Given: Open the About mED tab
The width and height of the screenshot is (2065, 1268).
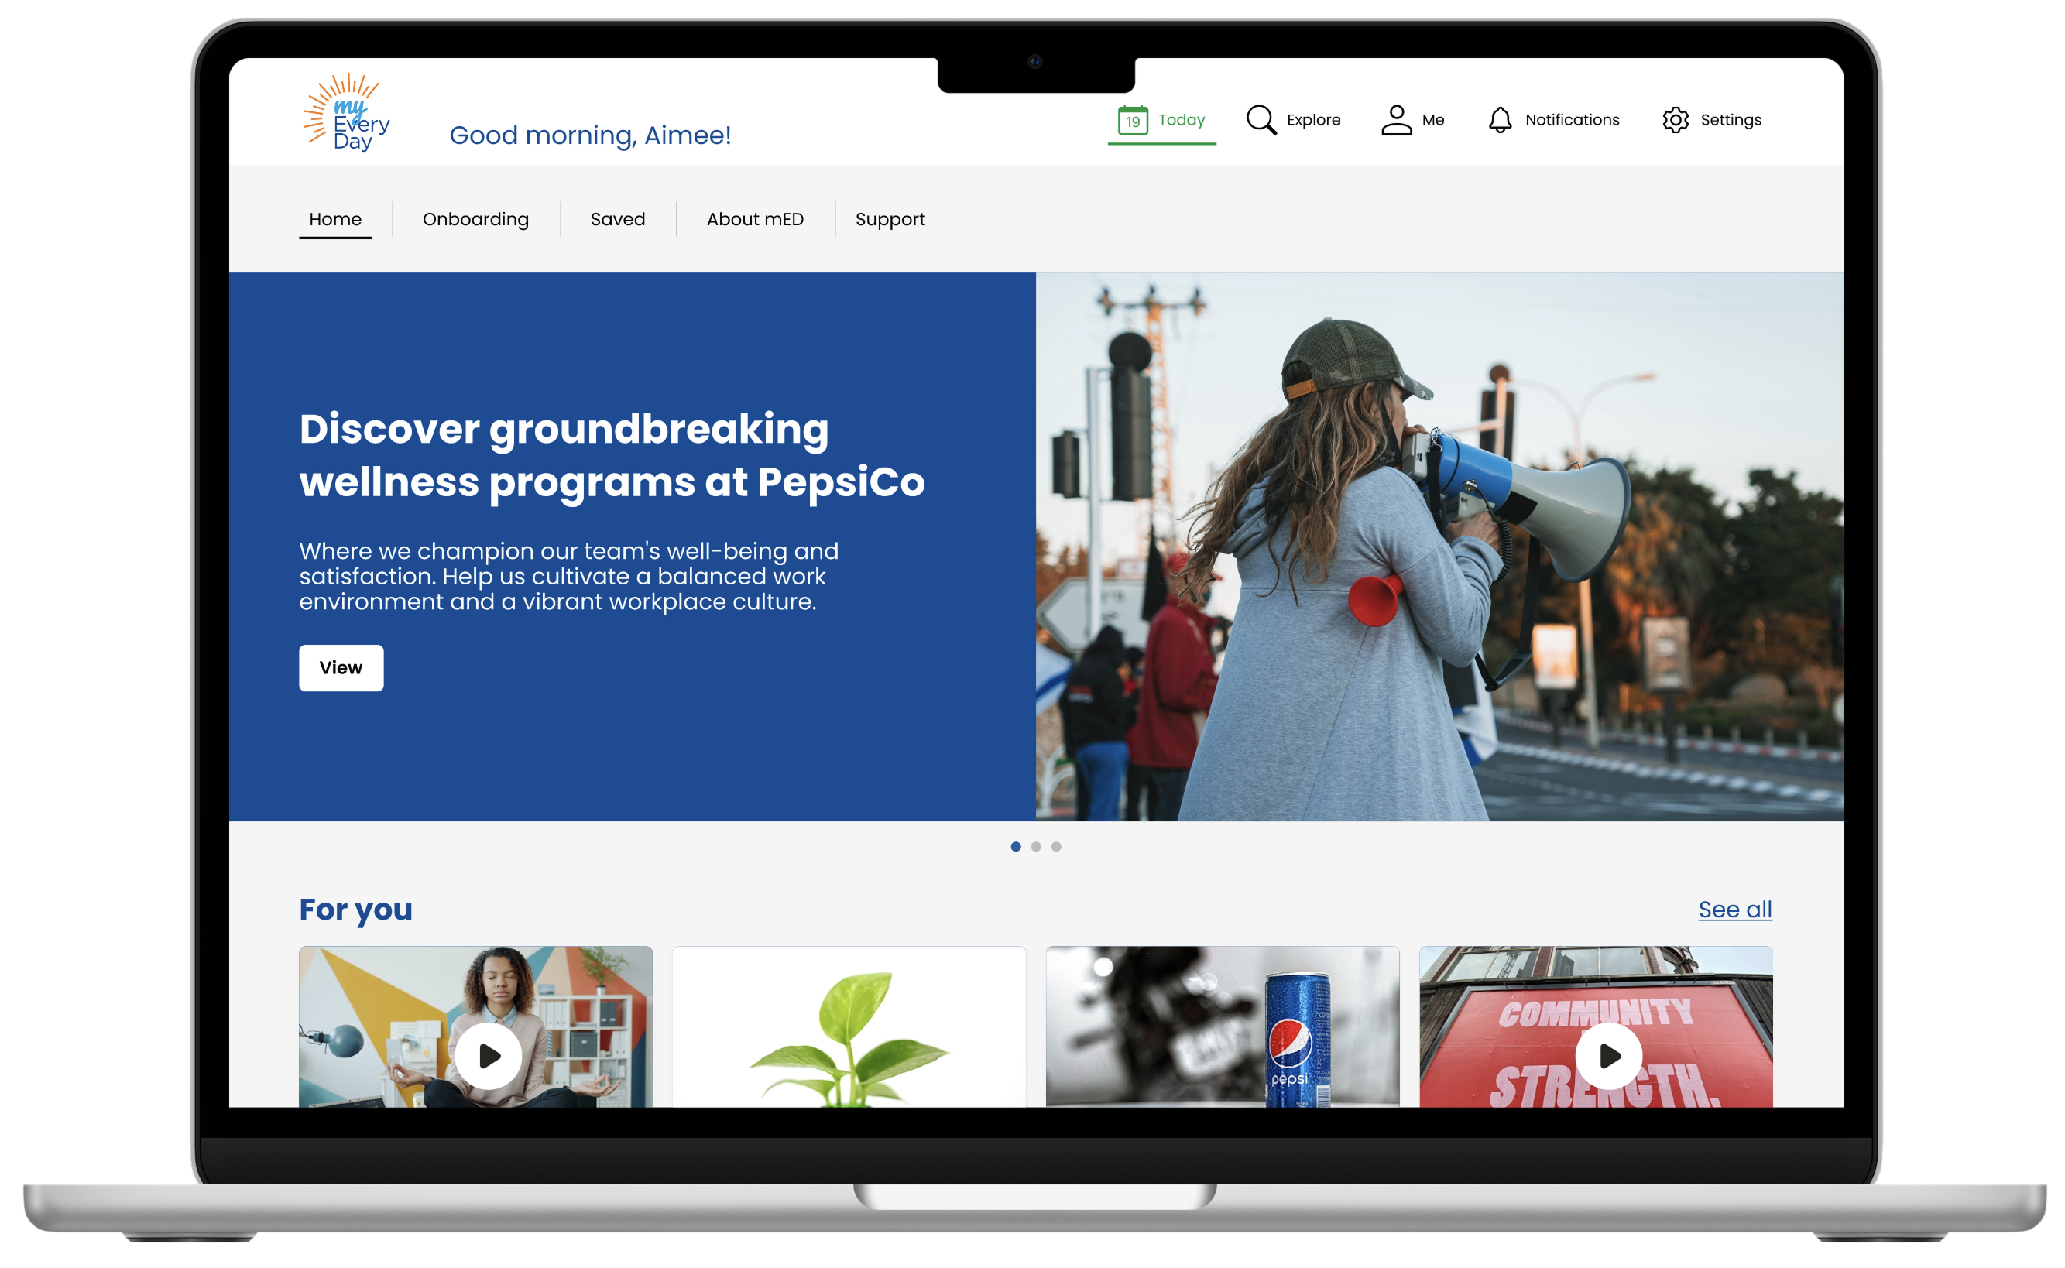Looking at the screenshot, I should point(755,219).
